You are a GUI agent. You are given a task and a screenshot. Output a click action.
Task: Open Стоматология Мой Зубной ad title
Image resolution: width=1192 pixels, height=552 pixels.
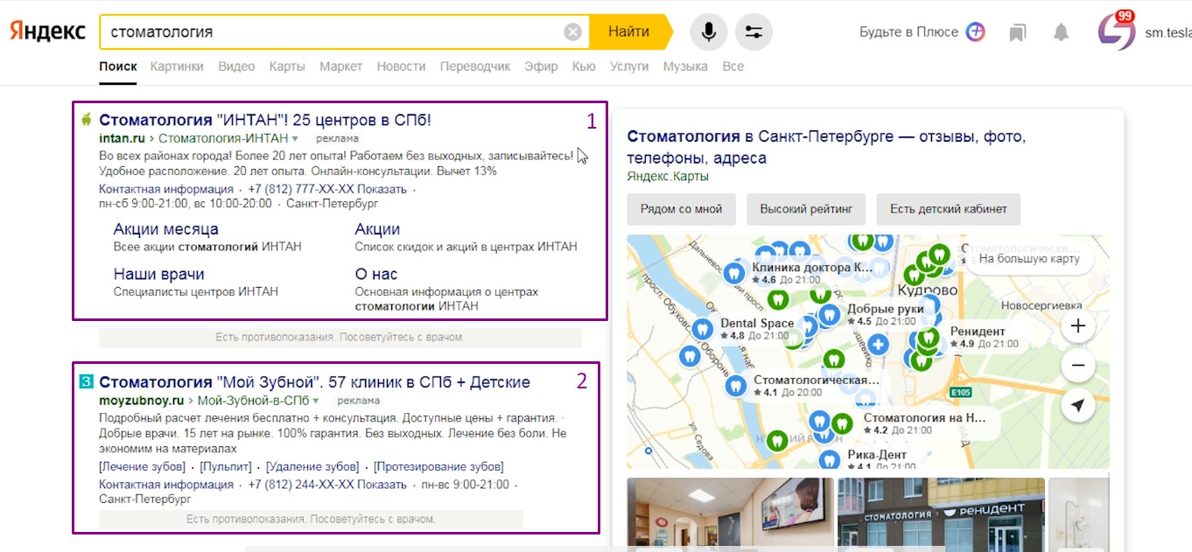point(314,382)
